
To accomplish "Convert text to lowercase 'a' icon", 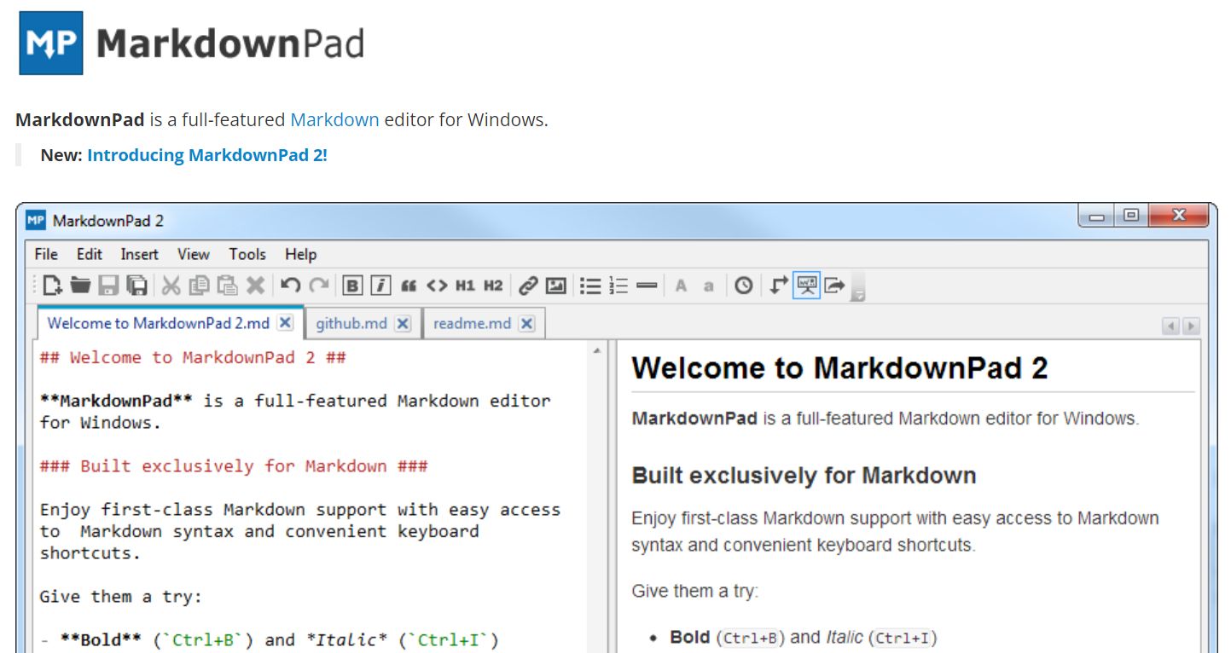I will click(x=708, y=286).
